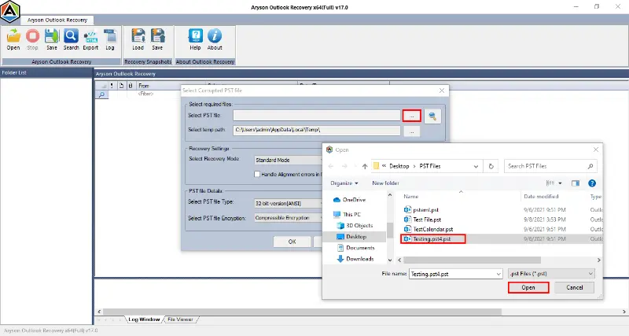This screenshot has width=629, height=336.
Task: Click the Open button in file dialog
Action: pyautogui.click(x=528, y=287)
